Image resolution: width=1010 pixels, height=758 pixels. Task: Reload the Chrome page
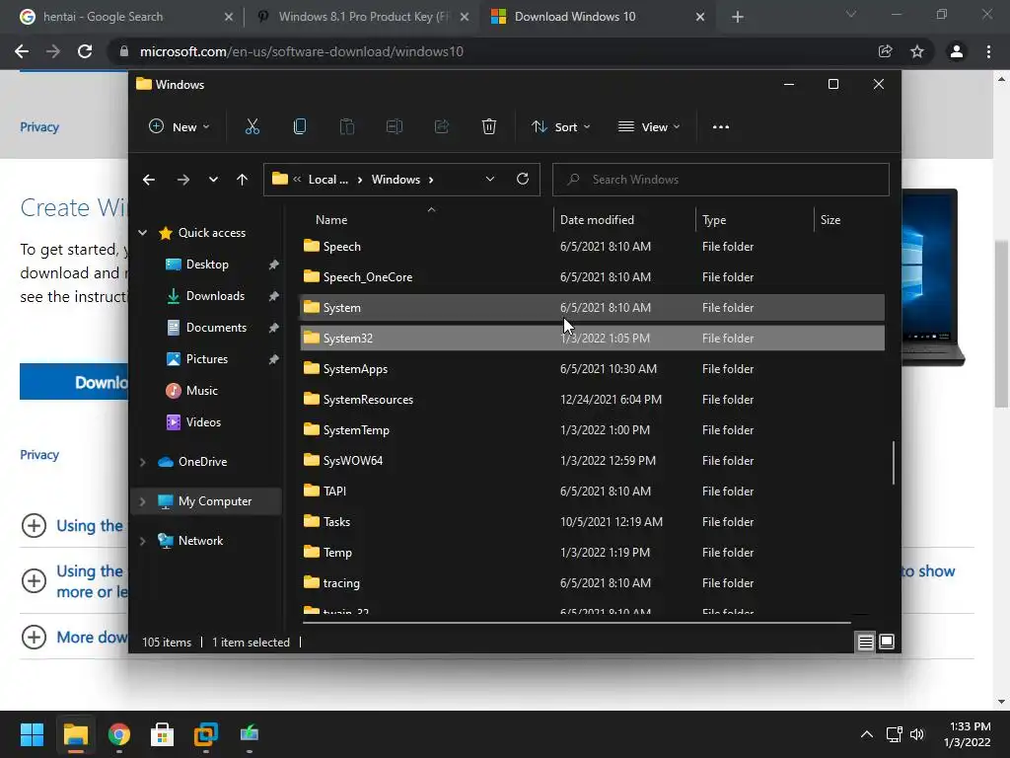pos(85,51)
